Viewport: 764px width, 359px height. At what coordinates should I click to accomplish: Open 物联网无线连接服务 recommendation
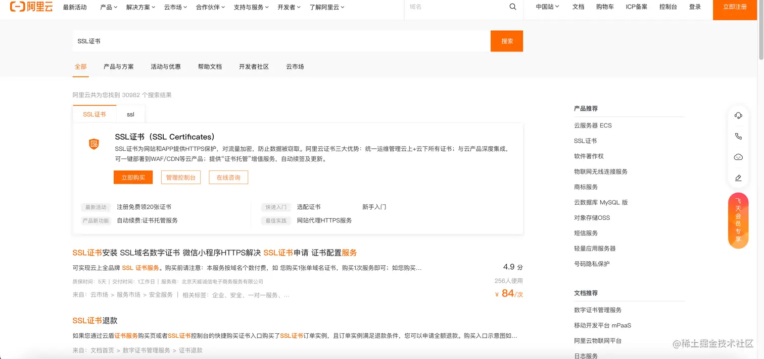click(601, 171)
